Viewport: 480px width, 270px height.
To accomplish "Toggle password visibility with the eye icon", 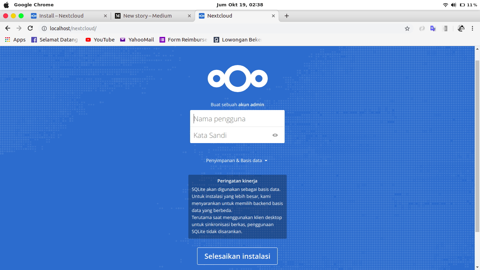I will pyautogui.click(x=275, y=135).
